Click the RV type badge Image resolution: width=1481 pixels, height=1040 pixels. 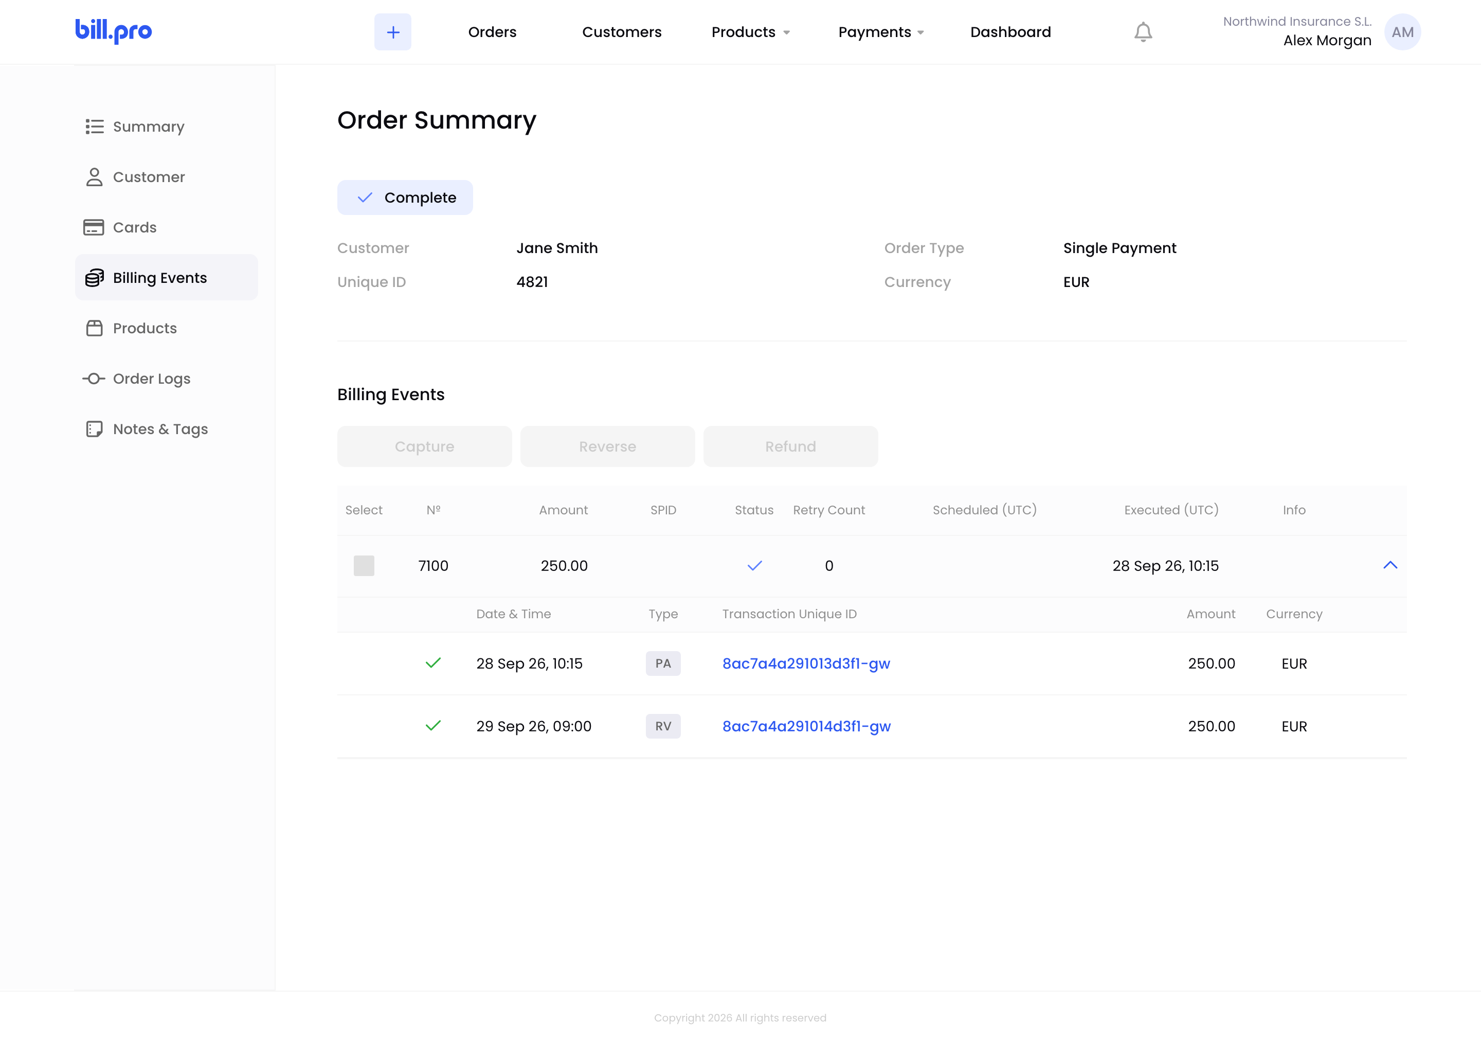coord(663,726)
